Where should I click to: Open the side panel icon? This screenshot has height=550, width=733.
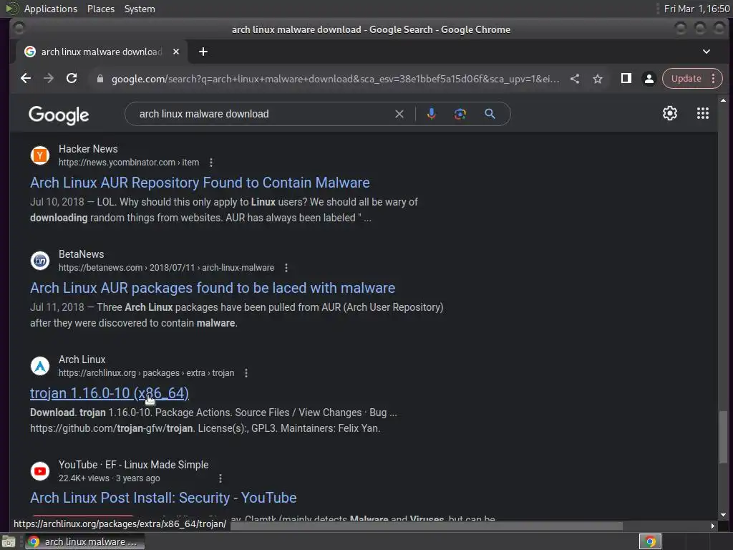point(626,78)
